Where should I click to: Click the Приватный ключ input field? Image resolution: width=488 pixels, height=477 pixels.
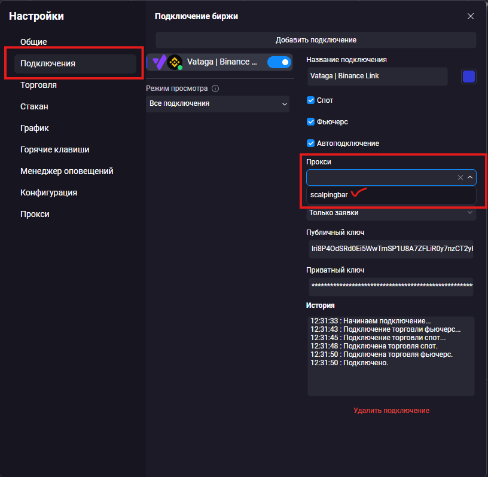[391, 286]
